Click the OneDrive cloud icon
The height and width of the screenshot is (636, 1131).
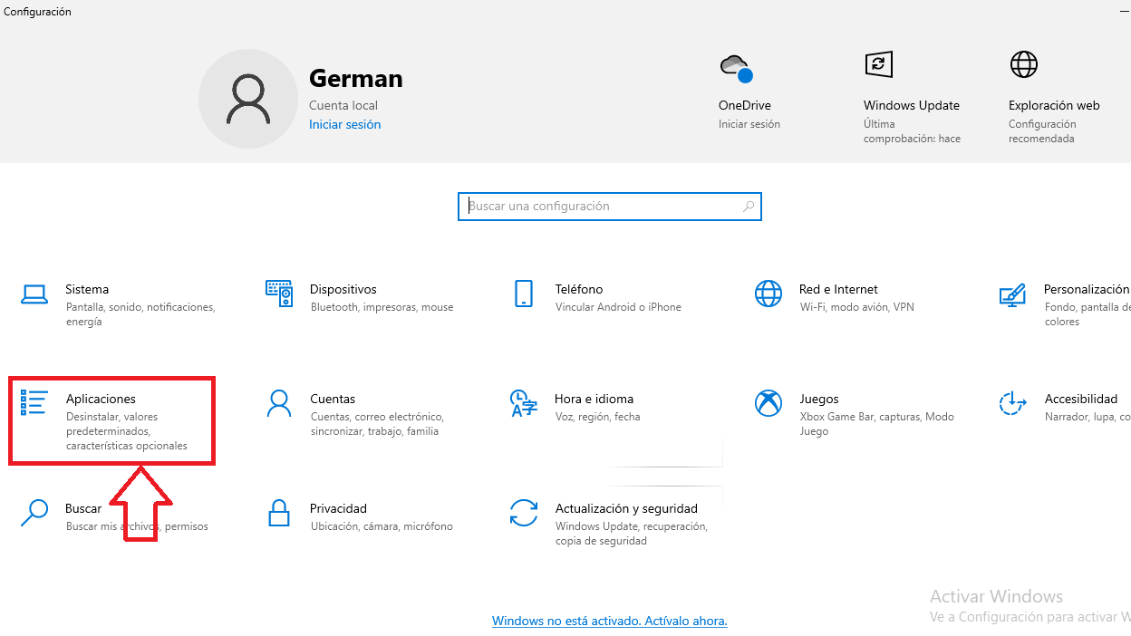click(x=736, y=68)
